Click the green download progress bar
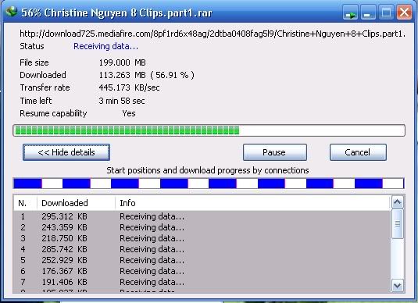The image size is (418, 303). (209, 130)
